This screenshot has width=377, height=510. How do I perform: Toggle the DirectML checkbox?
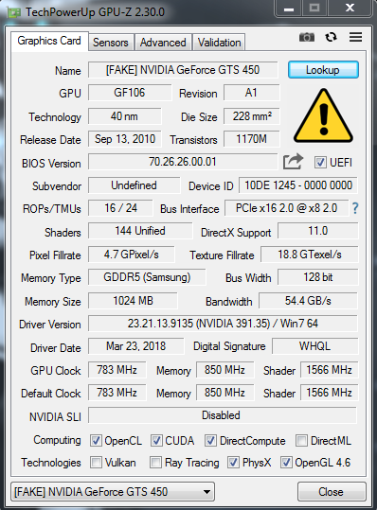coord(301,441)
